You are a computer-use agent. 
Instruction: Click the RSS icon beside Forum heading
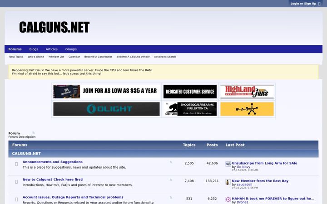34,133
